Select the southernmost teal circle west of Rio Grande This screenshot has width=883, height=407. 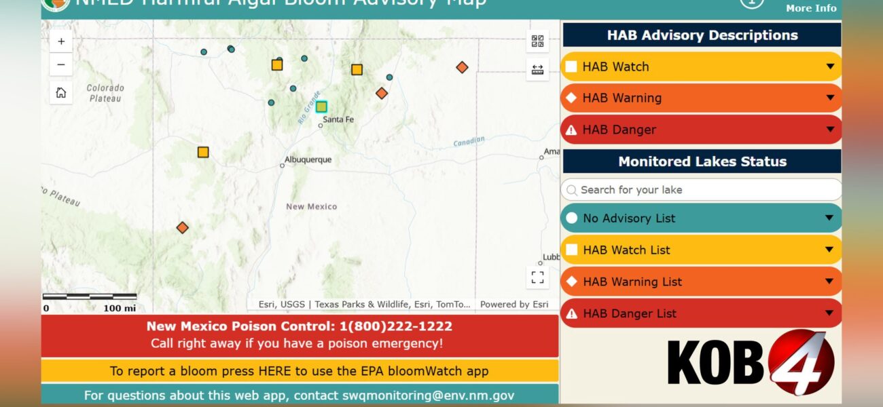[x=271, y=103]
